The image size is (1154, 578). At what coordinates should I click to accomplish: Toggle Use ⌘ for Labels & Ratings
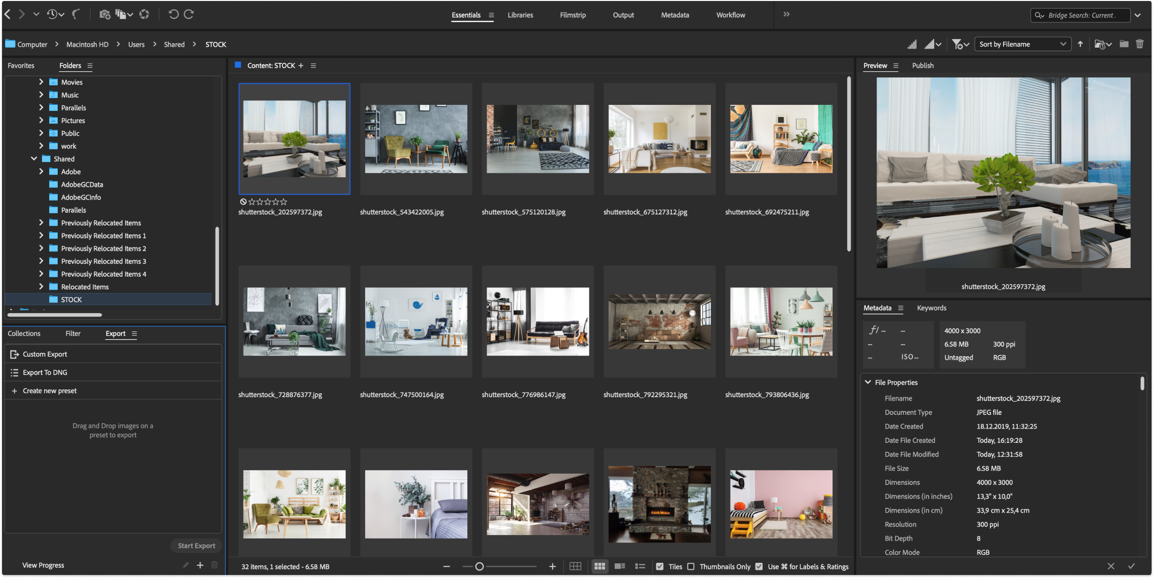coord(759,566)
